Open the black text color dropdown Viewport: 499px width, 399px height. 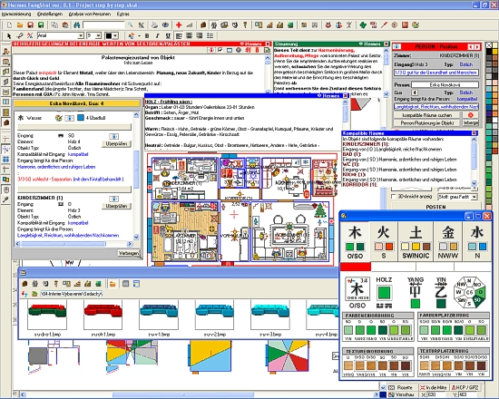pyautogui.click(x=115, y=35)
